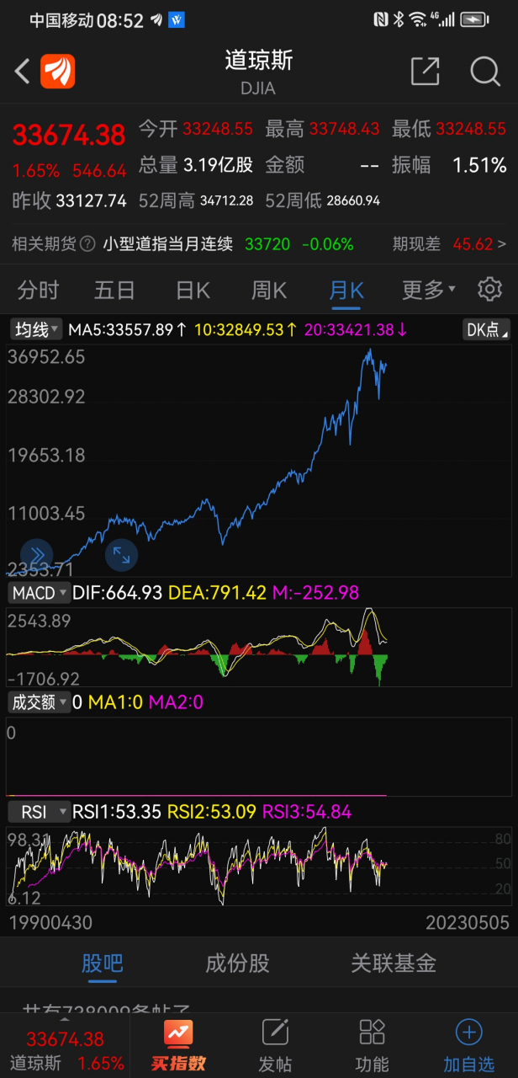The height and width of the screenshot is (1078, 518).
Task: Tap the 今开 33248.55 value
Action: (217, 129)
